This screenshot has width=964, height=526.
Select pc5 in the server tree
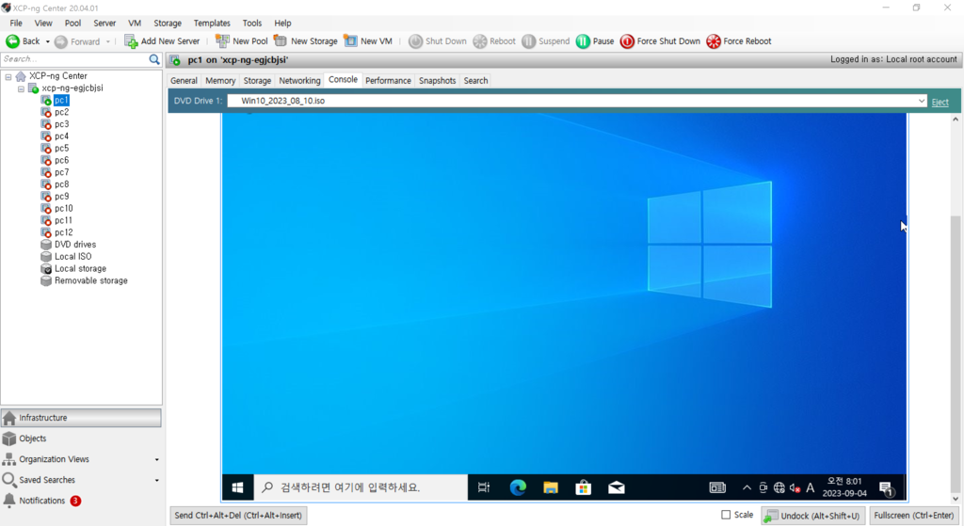tap(61, 149)
